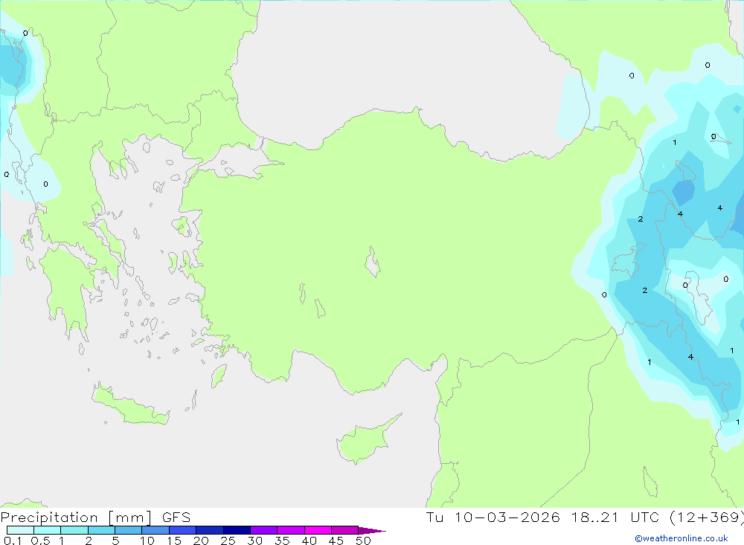Click the '30' legend scale label
This screenshot has width=744, height=545.
(x=255, y=541)
